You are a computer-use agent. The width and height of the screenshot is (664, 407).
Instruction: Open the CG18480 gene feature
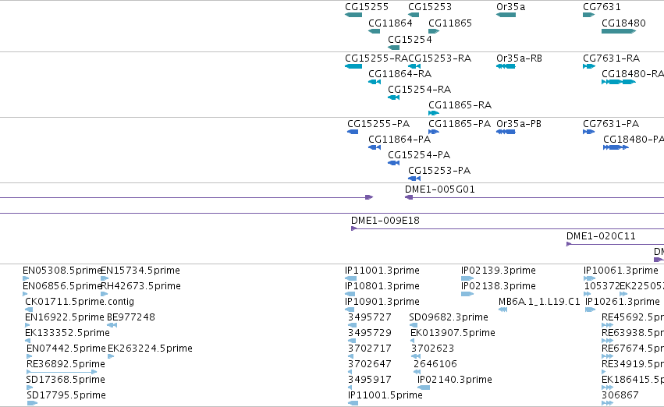click(x=619, y=31)
